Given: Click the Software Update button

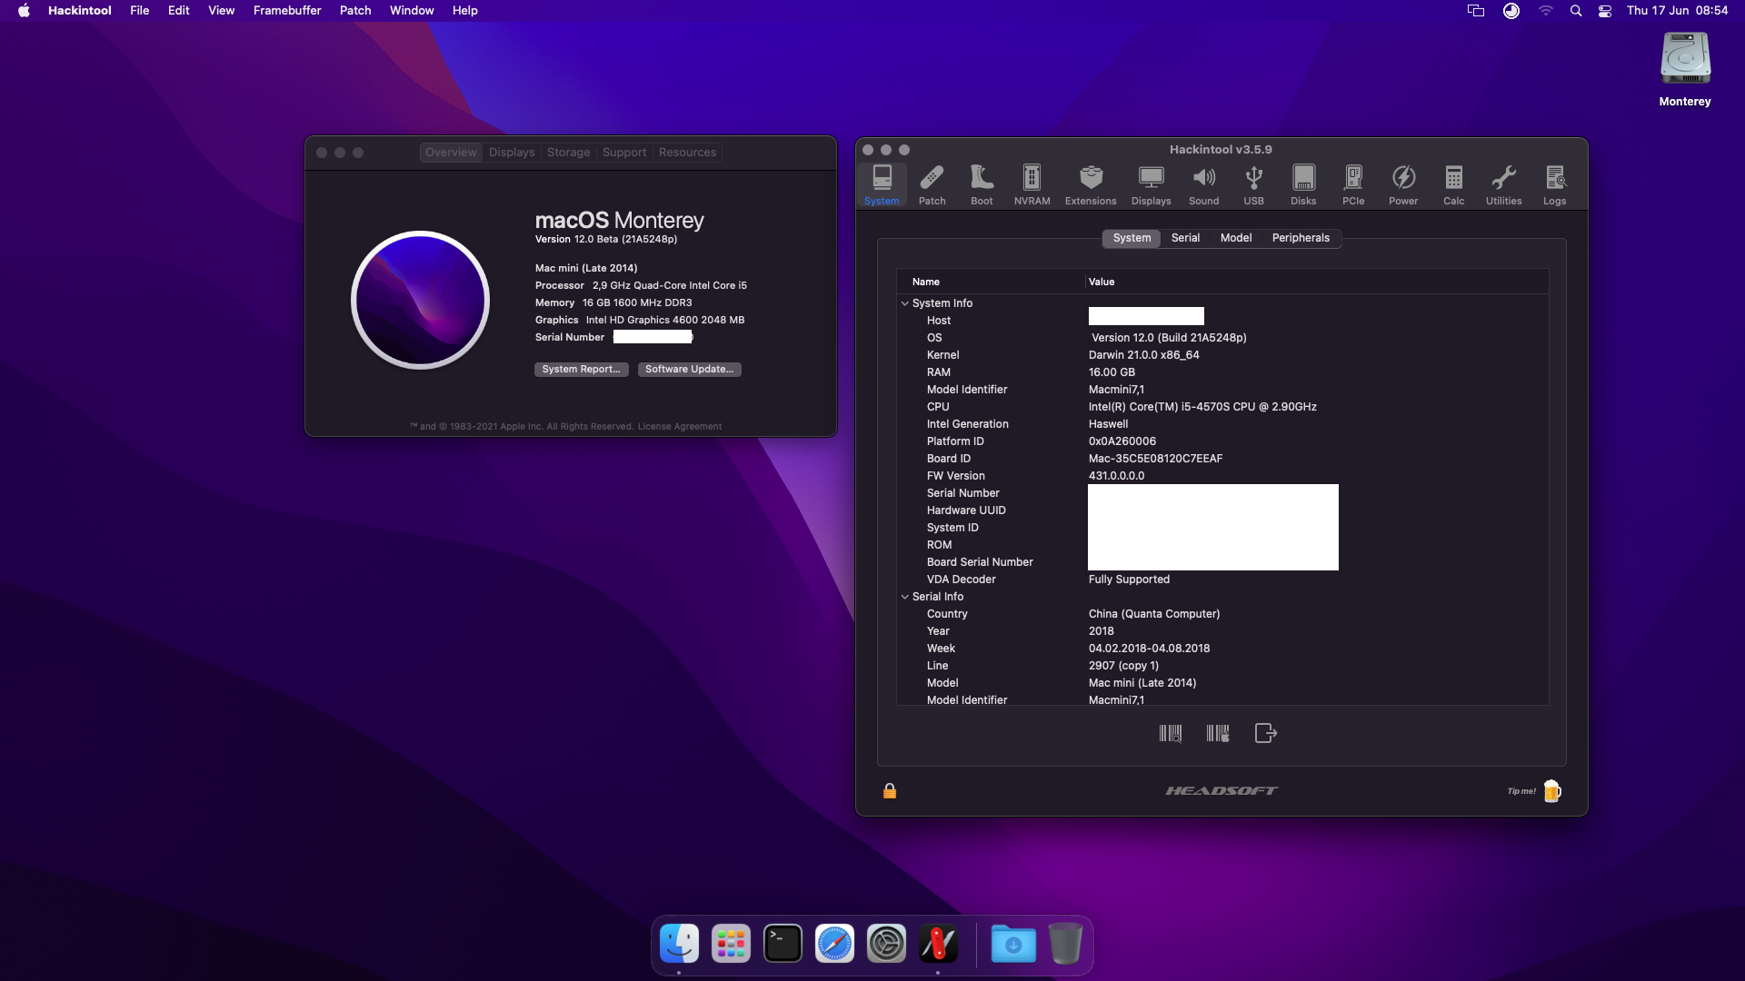Looking at the screenshot, I should pyautogui.click(x=689, y=369).
